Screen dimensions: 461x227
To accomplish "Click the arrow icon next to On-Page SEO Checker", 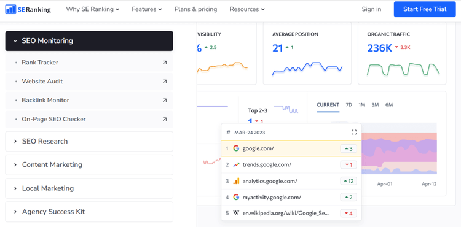I will point(165,119).
